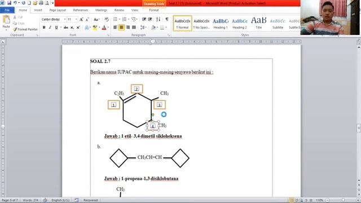Open print preview from quick access toolbar
Viewport: 361px width, 203px height.
pyautogui.click(x=47, y=3)
